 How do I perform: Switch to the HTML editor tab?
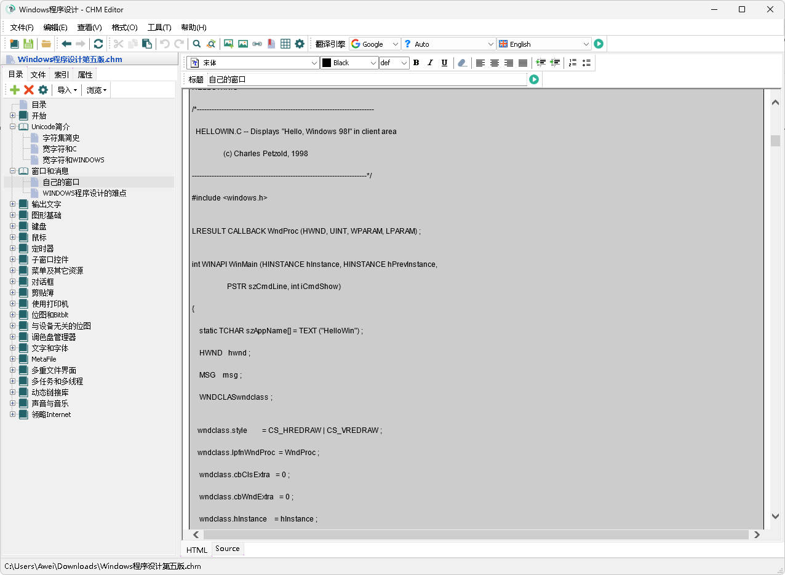[197, 550]
